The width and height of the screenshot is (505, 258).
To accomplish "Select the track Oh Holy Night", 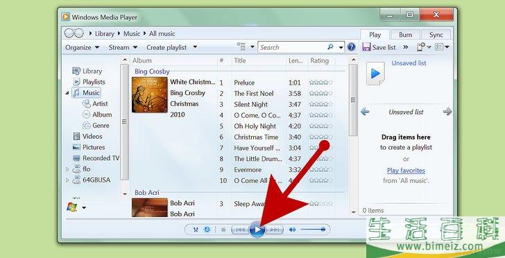I will 255,126.
